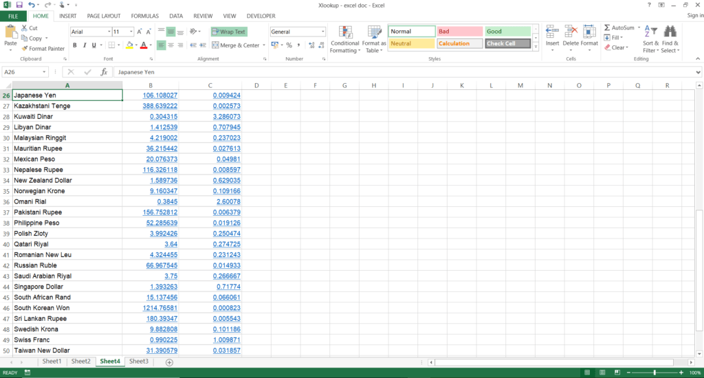Click the Cut scissors icon

(x=25, y=28)
